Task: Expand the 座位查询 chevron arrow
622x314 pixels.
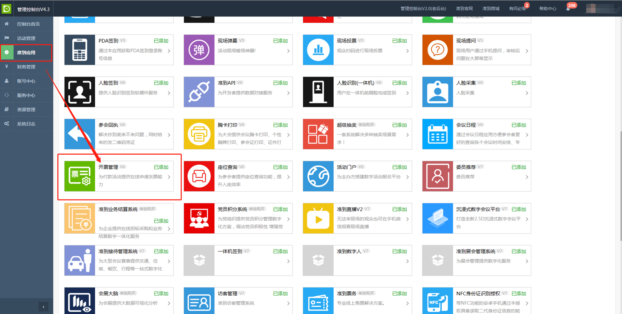Action: pos(288,177)
